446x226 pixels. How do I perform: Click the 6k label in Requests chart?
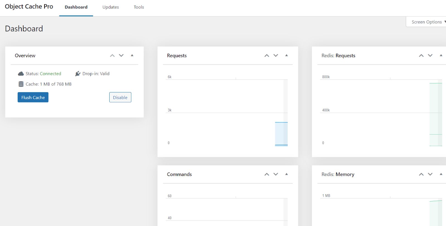click(169, 77)
